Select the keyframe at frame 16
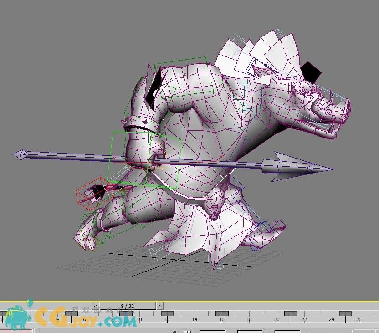This screenshot has height=333, width=379. tap(222, 313)
